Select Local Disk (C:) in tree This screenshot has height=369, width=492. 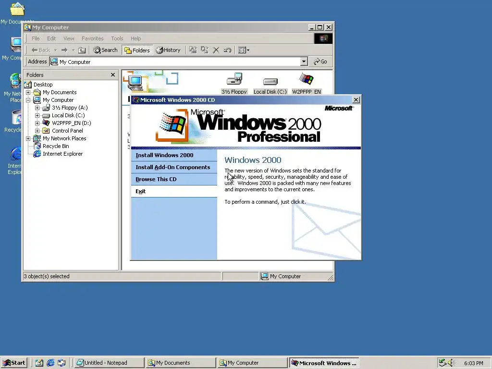click(68, 115)
